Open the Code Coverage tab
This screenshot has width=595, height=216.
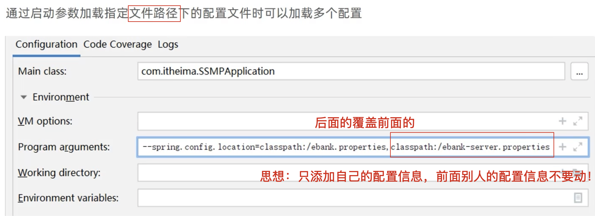click(x=117, y=44)
